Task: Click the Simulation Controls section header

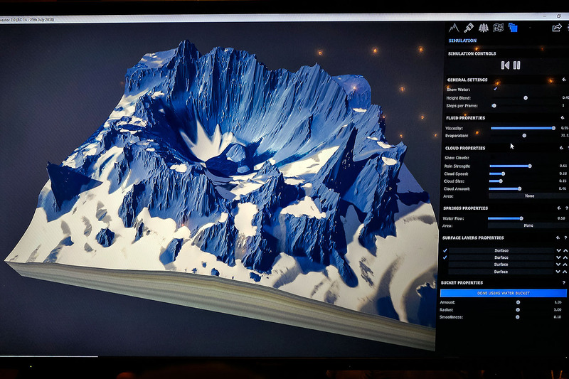Action: (472, 53)
